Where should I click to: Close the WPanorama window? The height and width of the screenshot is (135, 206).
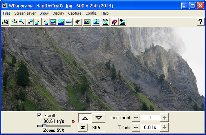(200, 6)
